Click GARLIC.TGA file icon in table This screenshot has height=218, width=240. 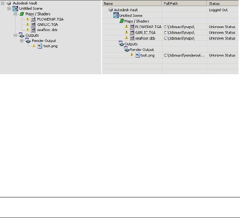pos(132,33)
